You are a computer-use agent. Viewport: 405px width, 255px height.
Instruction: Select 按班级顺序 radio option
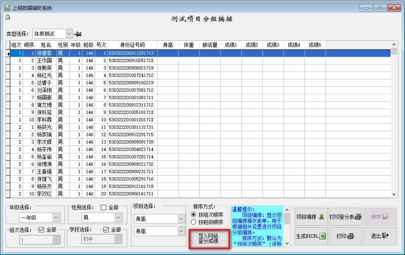[194, 222]
